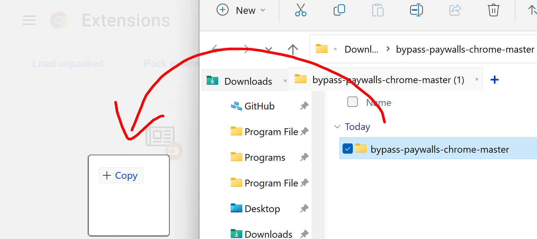
Task: Click the Downl... breadcrumb segment
Action: (x=362, y=49)
